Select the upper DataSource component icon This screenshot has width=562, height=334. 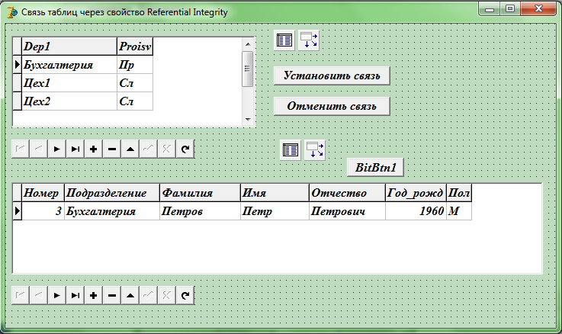pyautogui.click(x=309, y=40)
